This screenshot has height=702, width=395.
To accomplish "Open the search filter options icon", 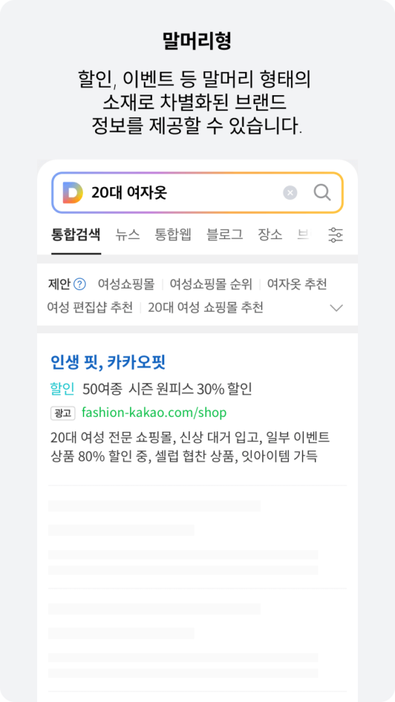I will coord(335,234).
